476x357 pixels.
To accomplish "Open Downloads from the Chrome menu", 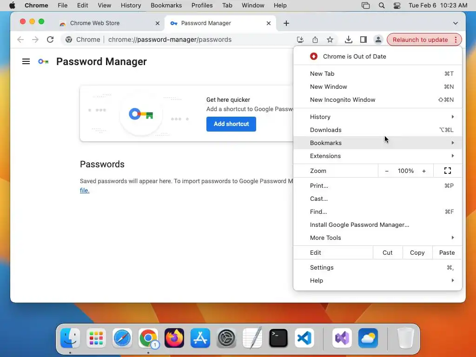I will (377, 130).
